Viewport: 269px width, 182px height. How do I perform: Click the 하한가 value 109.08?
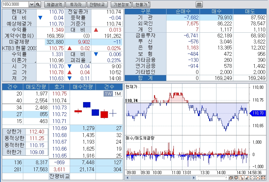coord(37,152)
